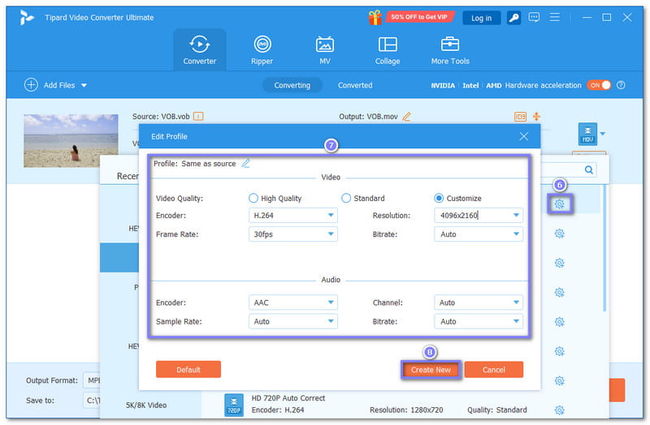The image size is (650, 425).
Task: Open the hamburger menu
Action: point(554,17)
